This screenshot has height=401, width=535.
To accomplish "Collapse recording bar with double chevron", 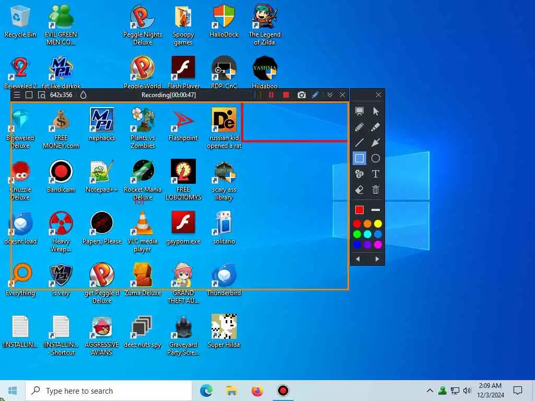I will (x=330, y=95).
